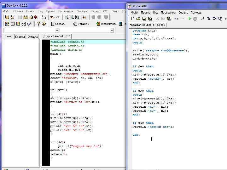
Task: Open the left empty combo box dropdown in Dev-C++
Action: pyautogui.click(x=57, y=30)
